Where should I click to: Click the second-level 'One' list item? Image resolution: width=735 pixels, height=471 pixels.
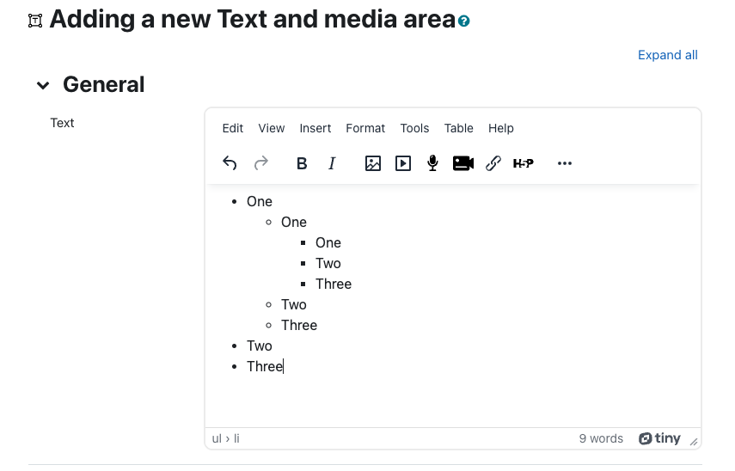pos(293,222)
